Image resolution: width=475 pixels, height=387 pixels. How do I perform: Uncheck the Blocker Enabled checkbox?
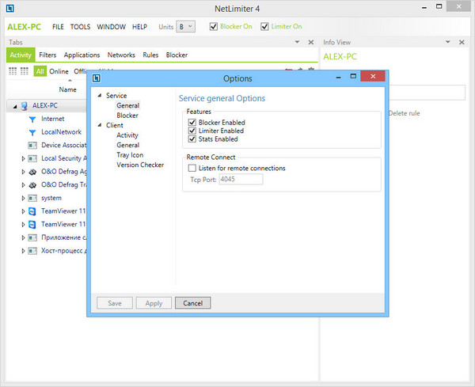(x=192, y=123)
